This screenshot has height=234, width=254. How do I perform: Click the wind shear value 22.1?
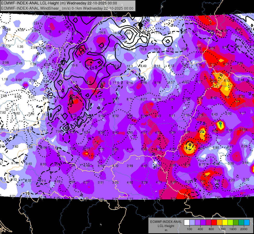(x=129, y=33)
